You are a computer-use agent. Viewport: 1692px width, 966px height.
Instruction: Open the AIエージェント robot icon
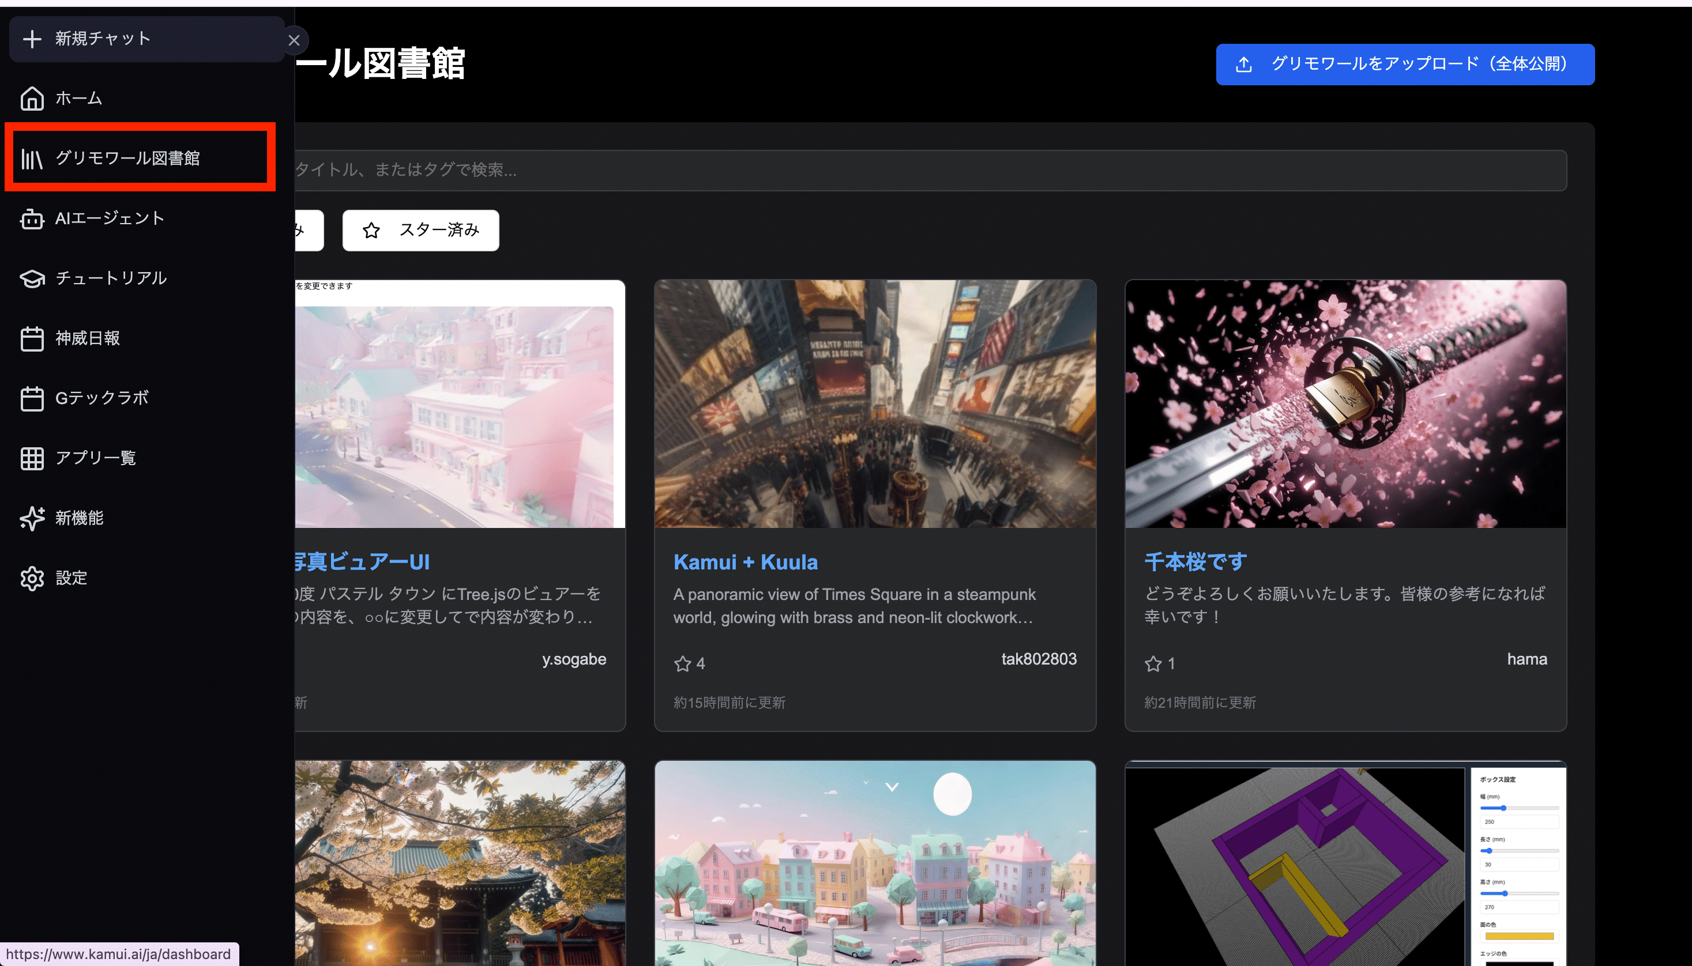pos(32,218)
